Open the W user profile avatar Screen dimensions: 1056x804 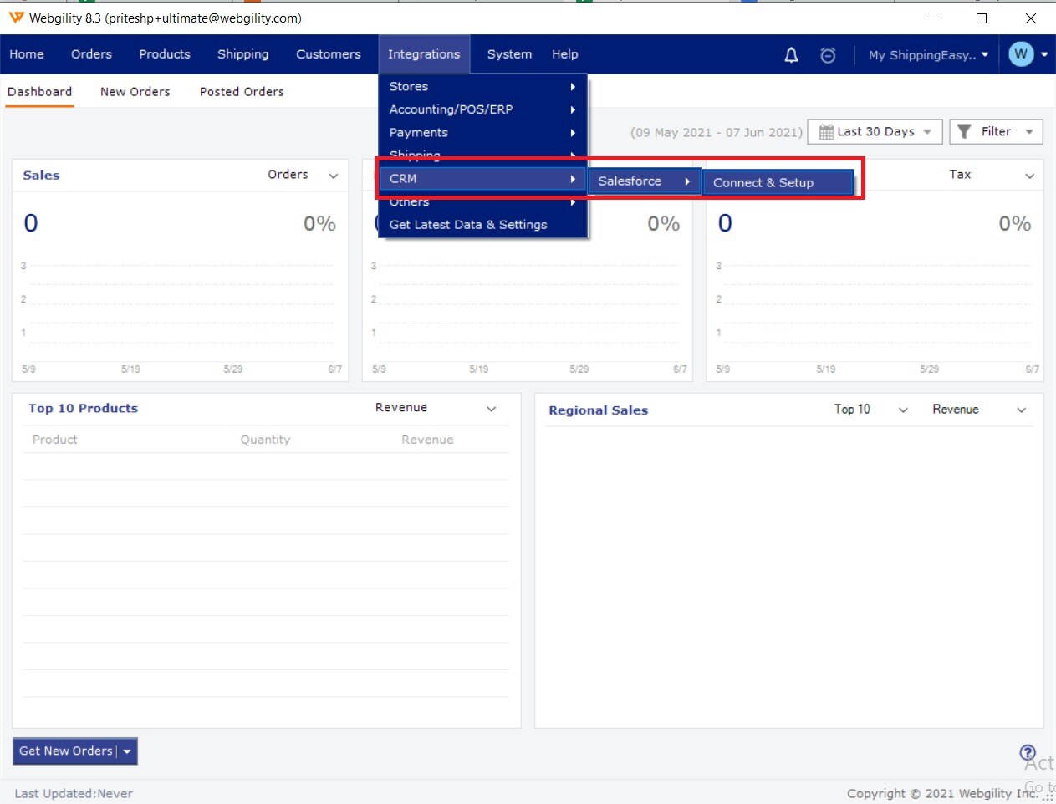tap(1021, 54)
